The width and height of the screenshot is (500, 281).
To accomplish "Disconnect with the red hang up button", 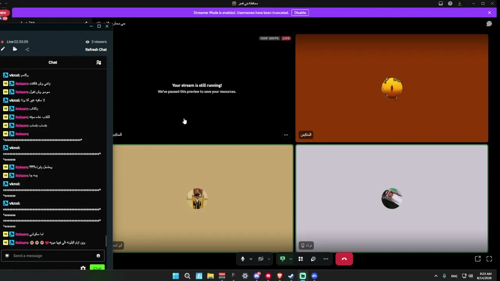I will tap(344, 259).
